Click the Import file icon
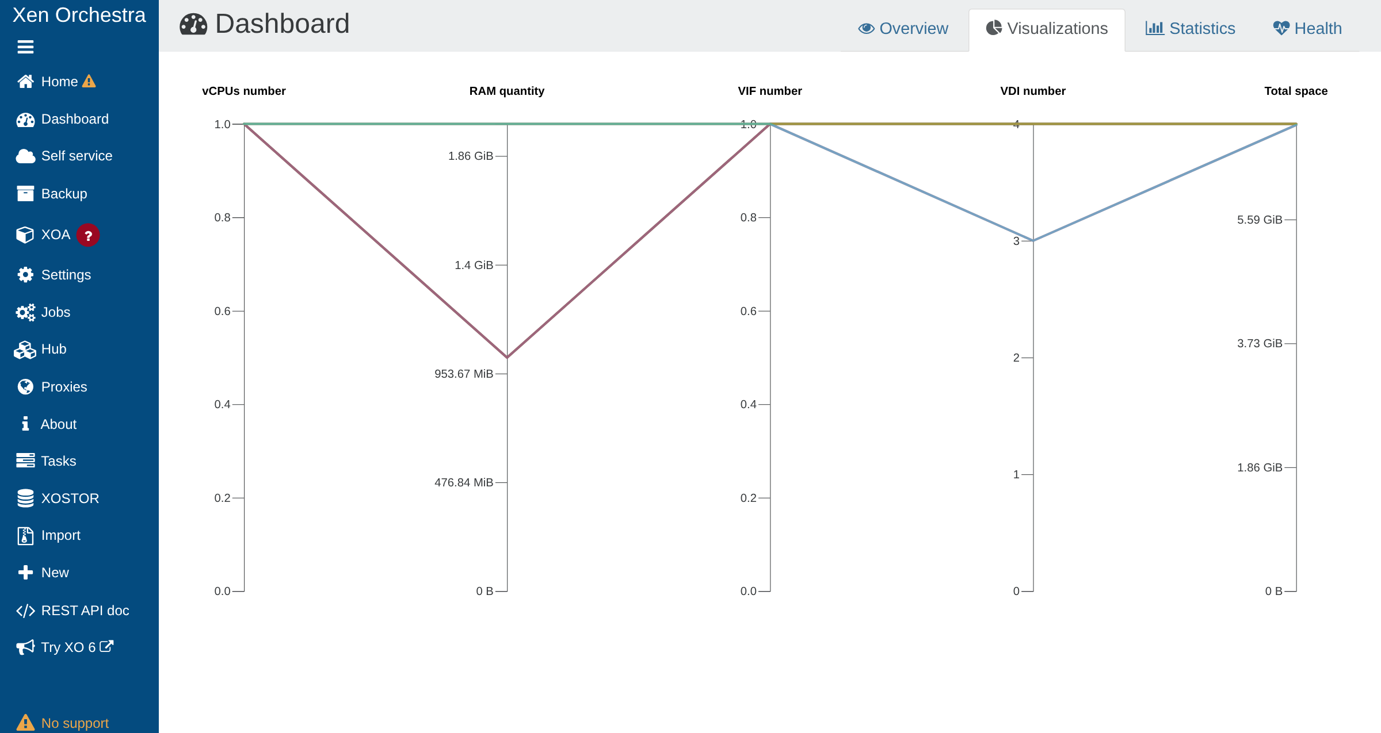1381x733 pixels. (x=25, y=536)
